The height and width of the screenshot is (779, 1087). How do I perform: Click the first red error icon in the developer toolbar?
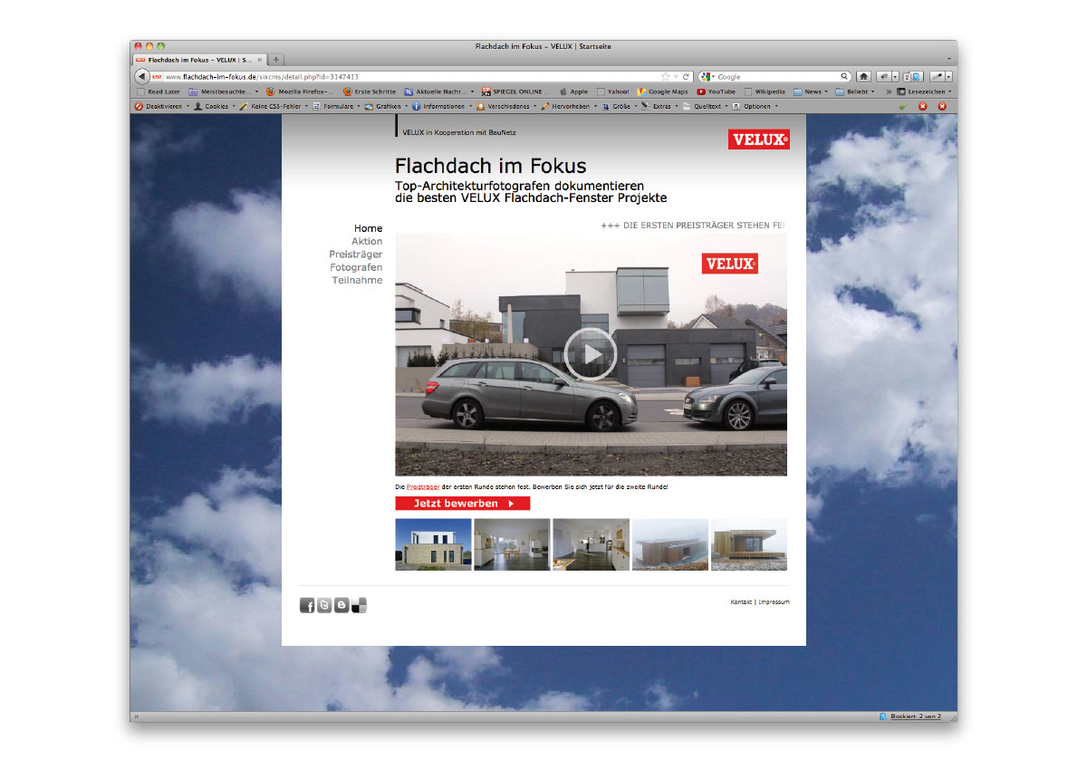(x=923, y=106)
